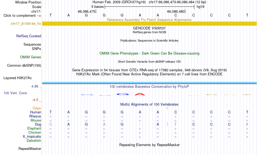The height and width of the screenshot is (155, 257).
Task: Click the hg19 label beside the scale
Action: 200,7
